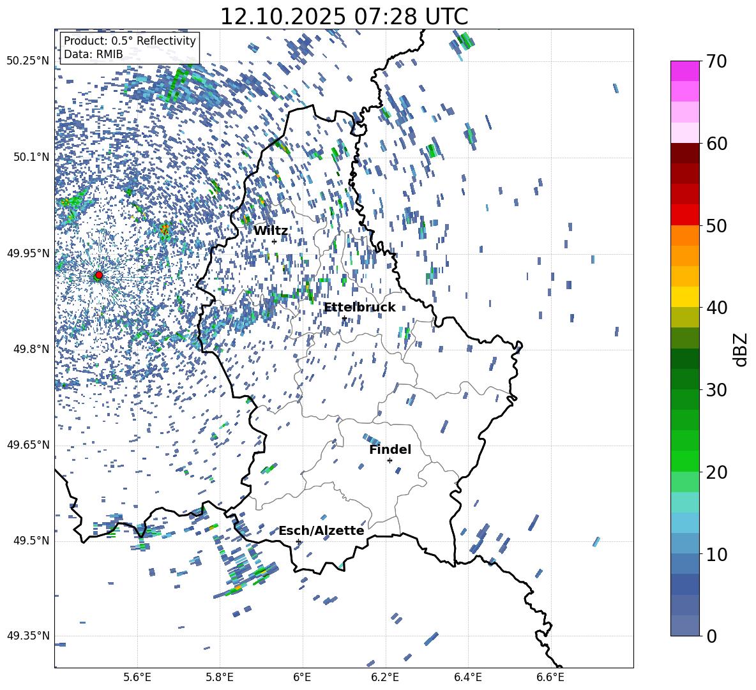Click the Esch/Alzette station cross marker

coord(298,541)
